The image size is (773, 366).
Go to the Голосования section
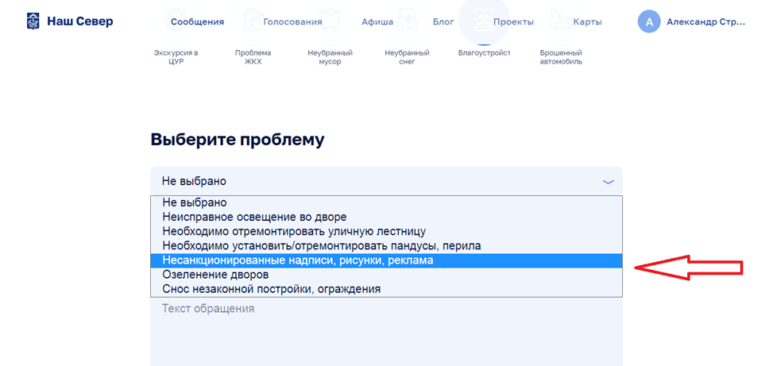292,21
